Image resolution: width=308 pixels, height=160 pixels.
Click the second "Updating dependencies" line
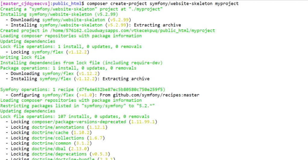click(28, 111)
